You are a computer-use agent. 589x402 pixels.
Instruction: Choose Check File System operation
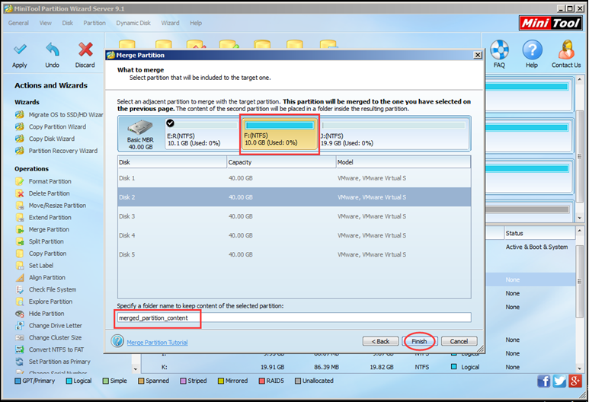point(46,289)
